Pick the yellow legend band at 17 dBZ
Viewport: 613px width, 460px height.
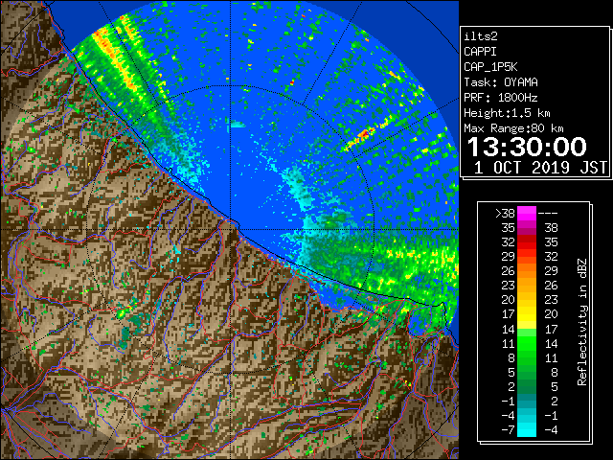(527, 314)
